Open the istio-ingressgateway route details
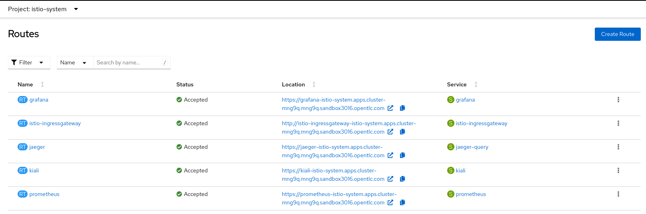The width and height of the screenshot is (646, 214). point(55,123)
